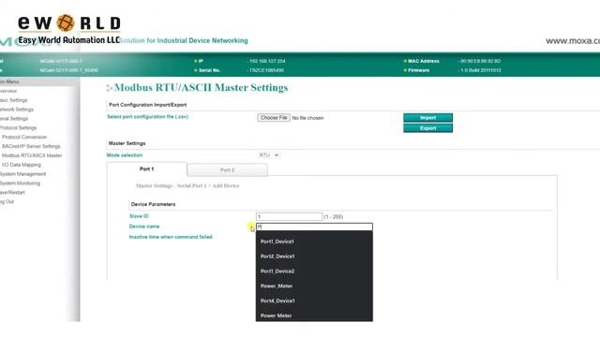This screenshot has height=337, width=600.
Task: Open Protocol Conversion in the sidebar
Action: pyautogui.click(x=24, y=137)
